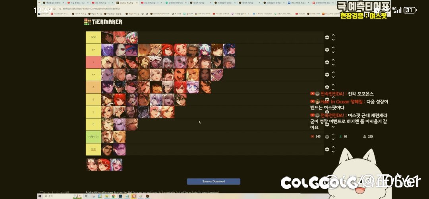This screenshot has height=199, width=429.
Task: Select the red S tier label
Action: pyautogui.click(x=93, y=62)
